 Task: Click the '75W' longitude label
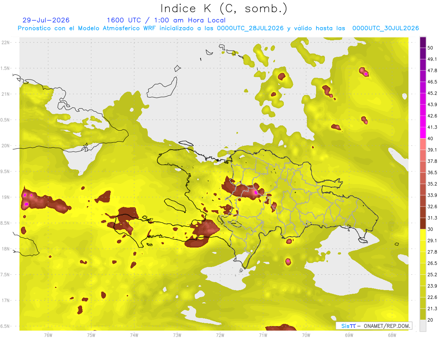click(x=91, y=335)
